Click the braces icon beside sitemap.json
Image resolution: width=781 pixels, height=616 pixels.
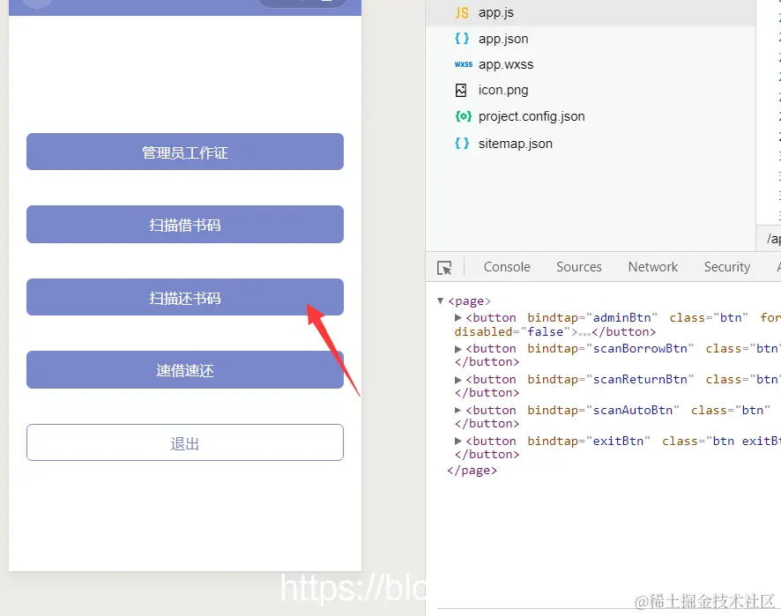(462, 144)
